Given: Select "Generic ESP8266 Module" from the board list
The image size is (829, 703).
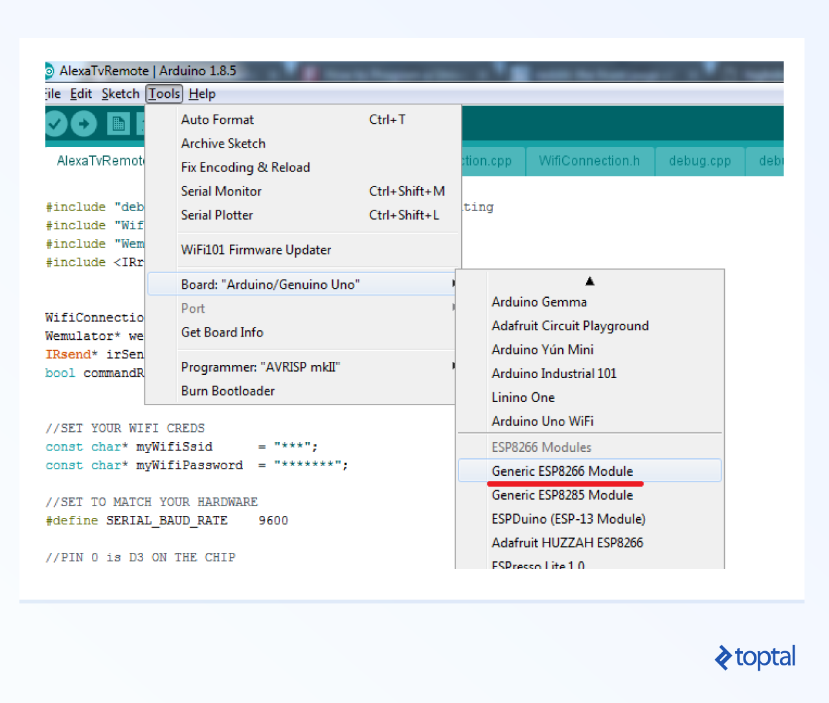Looking at the screenshot, I should tap(562, 471).
